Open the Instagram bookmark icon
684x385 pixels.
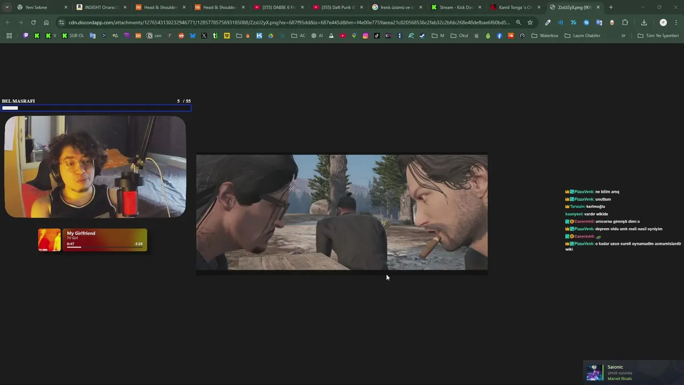pos(366,36)
